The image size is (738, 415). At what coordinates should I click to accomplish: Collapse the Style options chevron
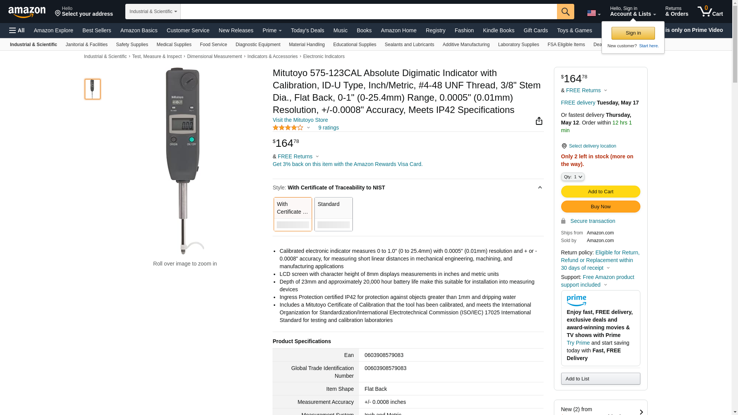point(540,188)
